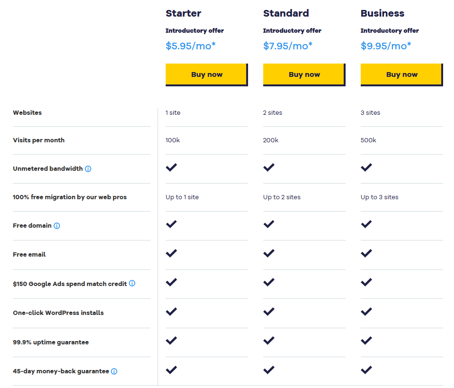
Task: Select Buy now for the Business plan
Action: [402, 74]
